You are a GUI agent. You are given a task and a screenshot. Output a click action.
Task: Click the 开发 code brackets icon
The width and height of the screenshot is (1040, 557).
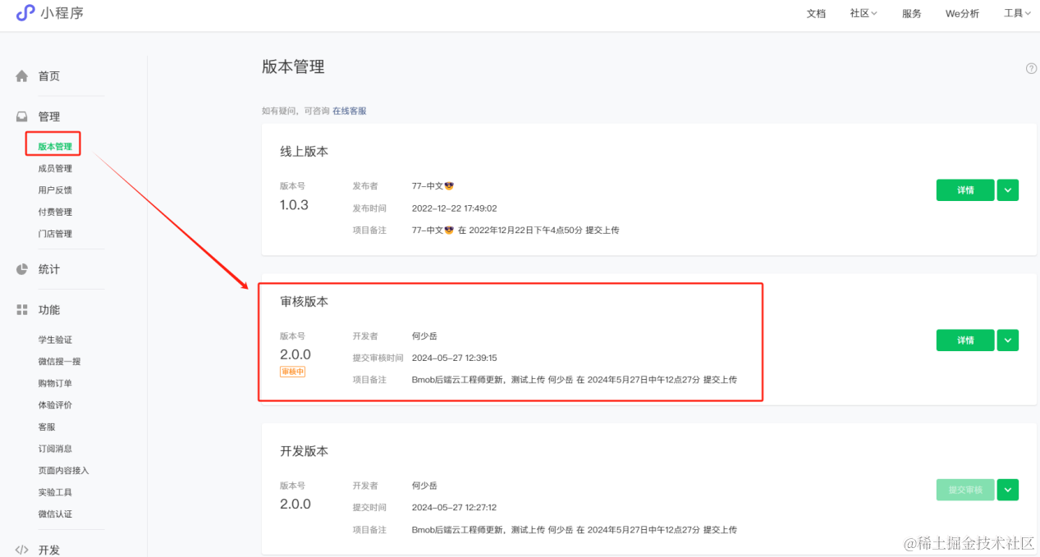click(x=22, y=550)
